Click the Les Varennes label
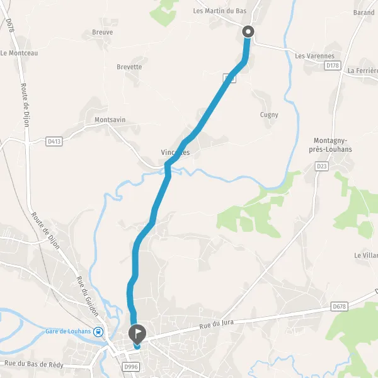The image size is (378, 378). click(x=314, y=56)
